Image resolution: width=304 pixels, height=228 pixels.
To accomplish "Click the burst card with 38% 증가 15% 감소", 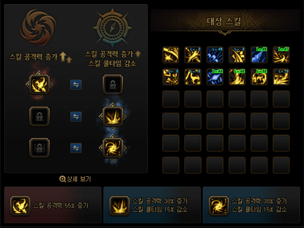I will point(152,205).
